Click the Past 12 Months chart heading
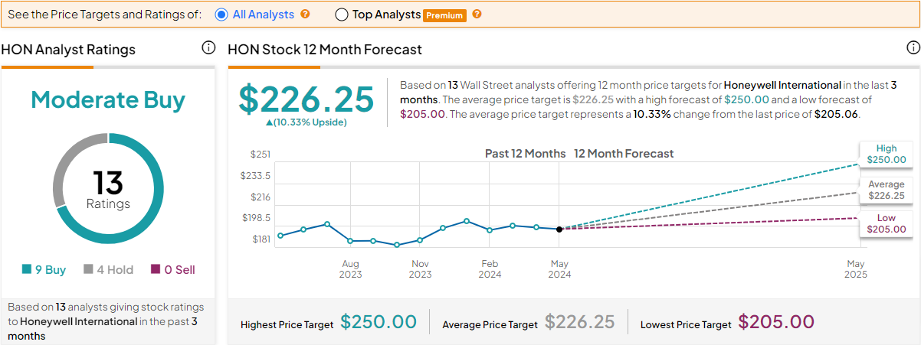The height and width of the screenshot is (345, 921). click(526, 154)
